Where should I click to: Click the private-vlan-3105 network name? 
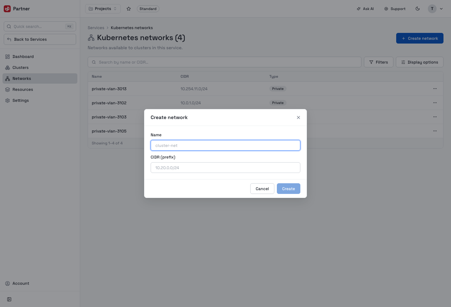[x=109, y=131]
